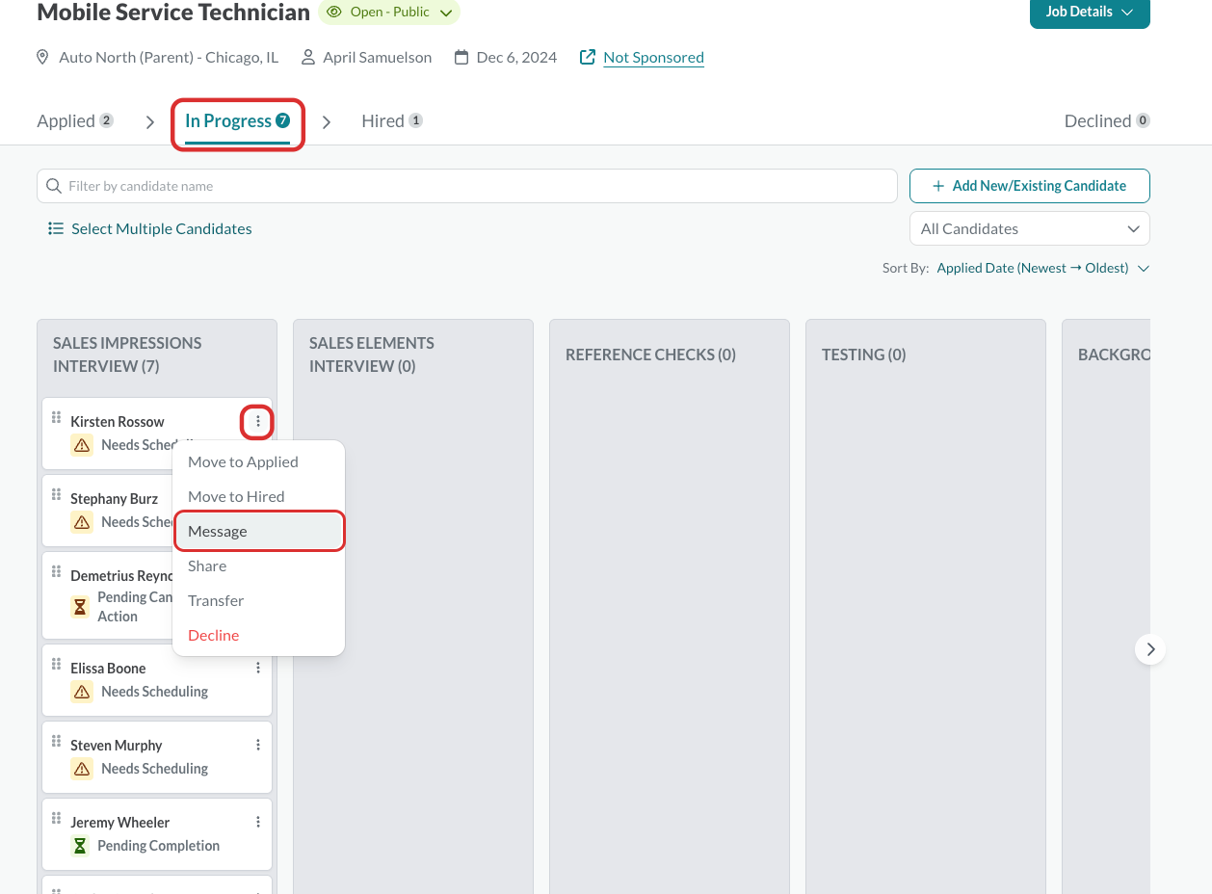Image resolution: width=1212 pixels, height=894 pixels.
Task: Click the hourglass icon on Demetrius Reynolds' card
Action: pos(82,607)
